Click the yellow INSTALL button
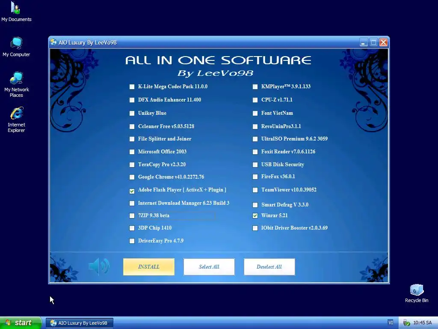This screenshot has height=329, width=438. (148, 266)
